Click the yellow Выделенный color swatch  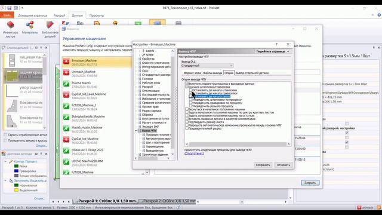pos(16,190)
